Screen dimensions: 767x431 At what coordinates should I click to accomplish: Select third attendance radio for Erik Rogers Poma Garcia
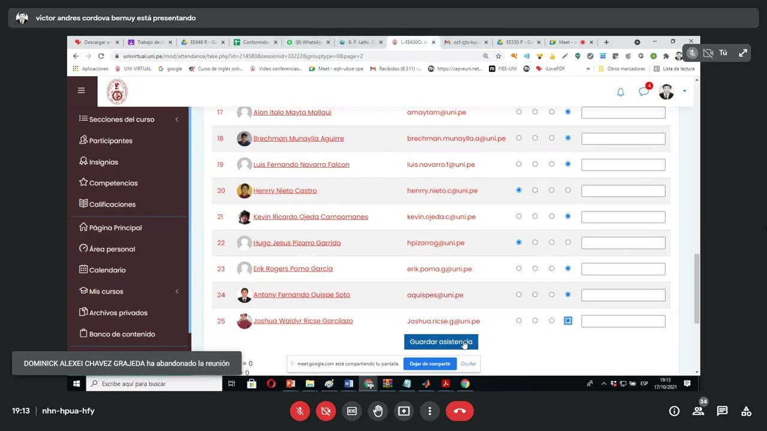click(x=552, y=268)
